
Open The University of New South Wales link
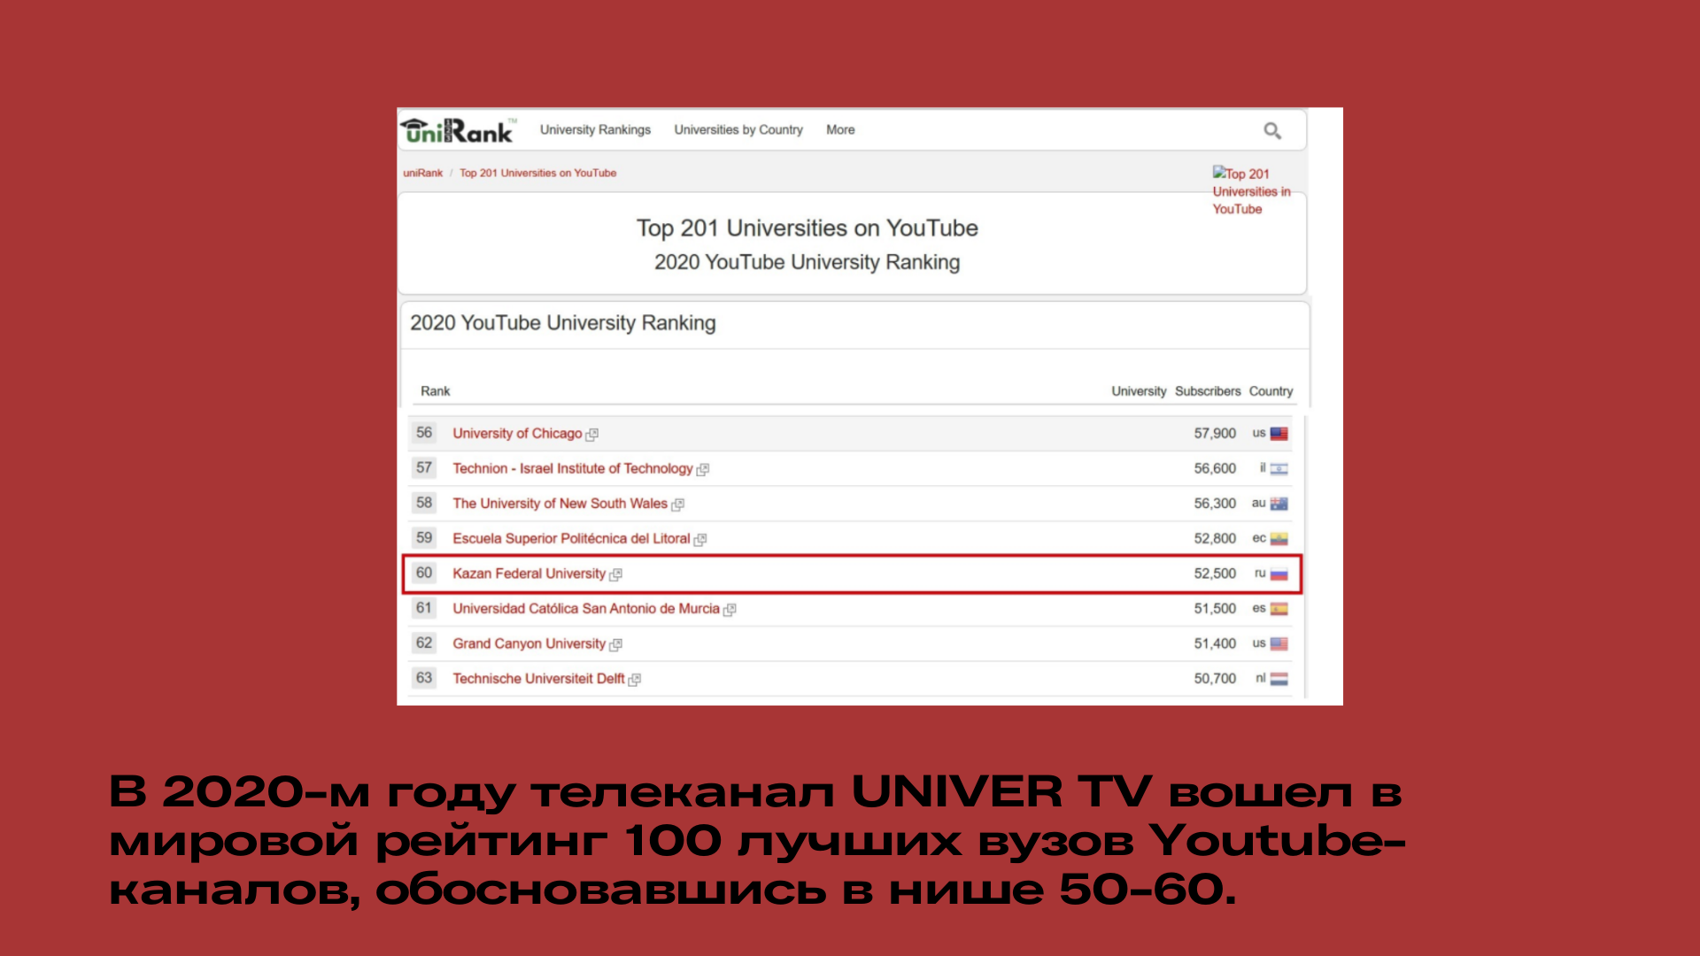(x=560, y=503)
